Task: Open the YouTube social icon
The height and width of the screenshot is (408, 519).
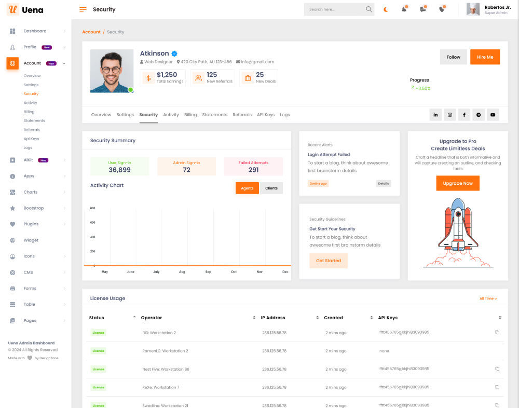Action: pyautogui.click(x=493, y=115)
